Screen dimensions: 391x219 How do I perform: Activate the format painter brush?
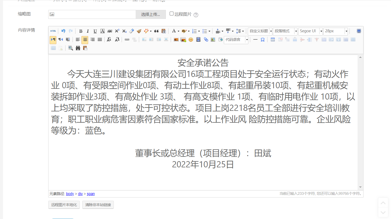[139, 31]
